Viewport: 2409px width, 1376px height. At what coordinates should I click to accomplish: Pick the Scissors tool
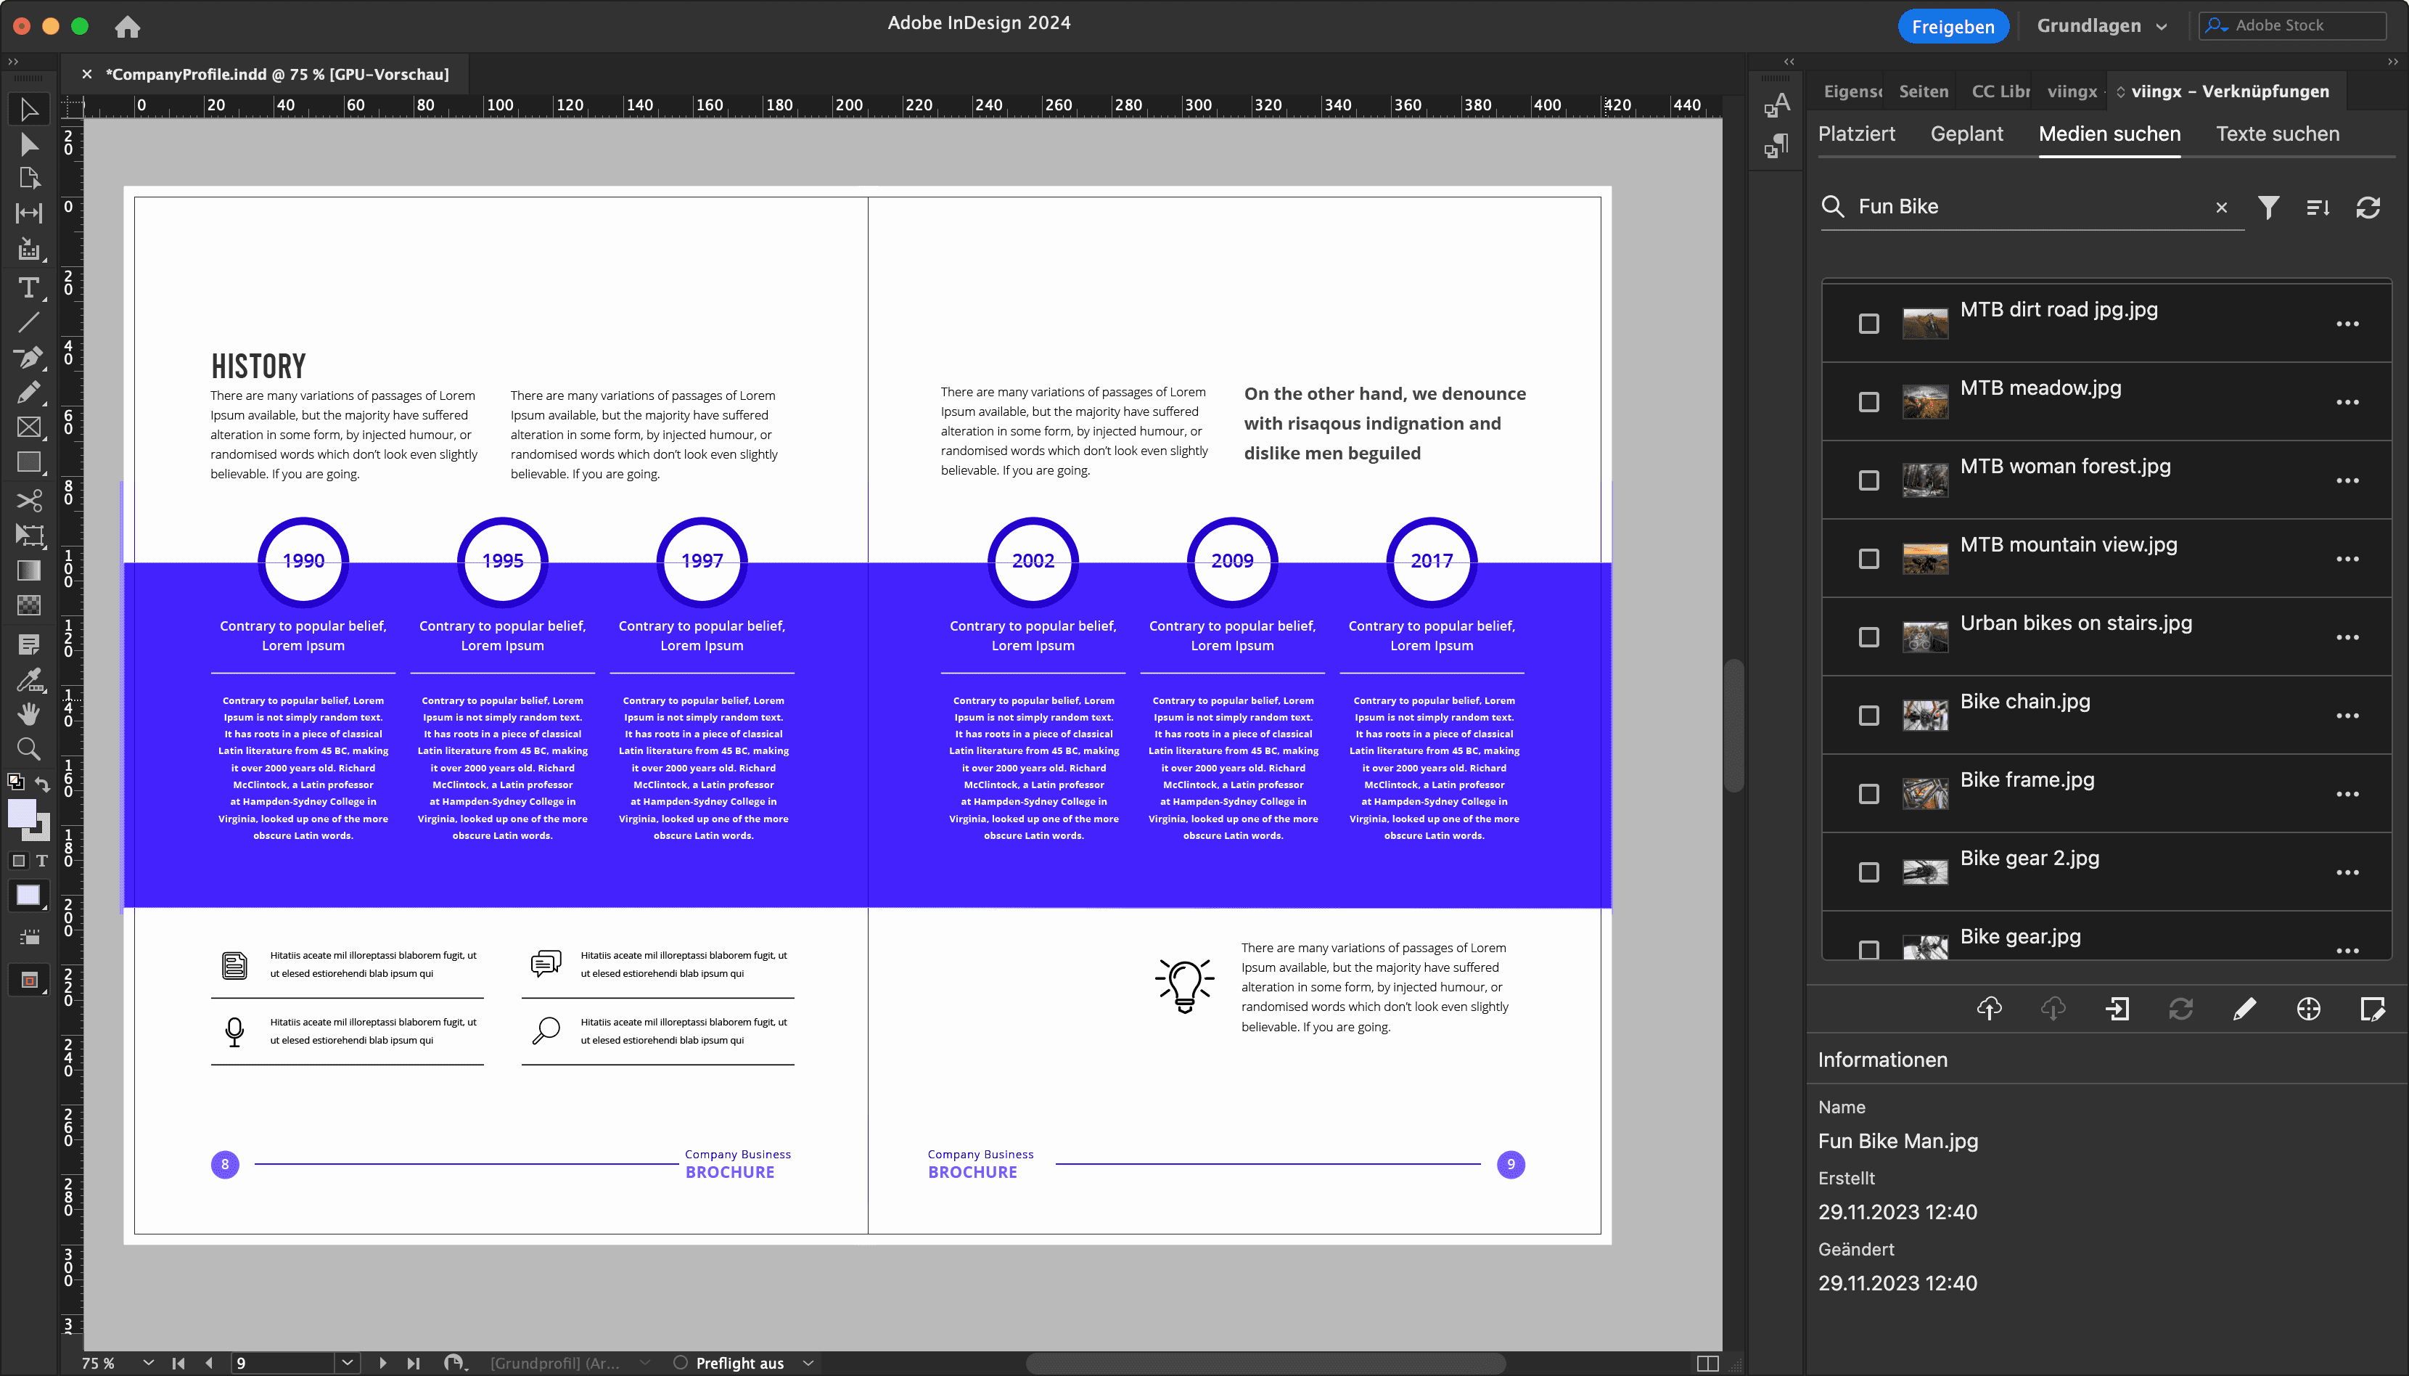[x=29, y=499]
